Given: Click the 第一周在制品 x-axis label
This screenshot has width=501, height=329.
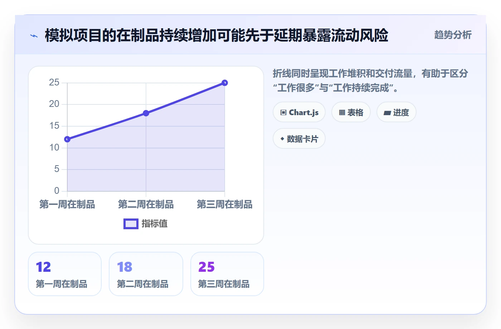Looking at the screenshot, I should [67, 204].
